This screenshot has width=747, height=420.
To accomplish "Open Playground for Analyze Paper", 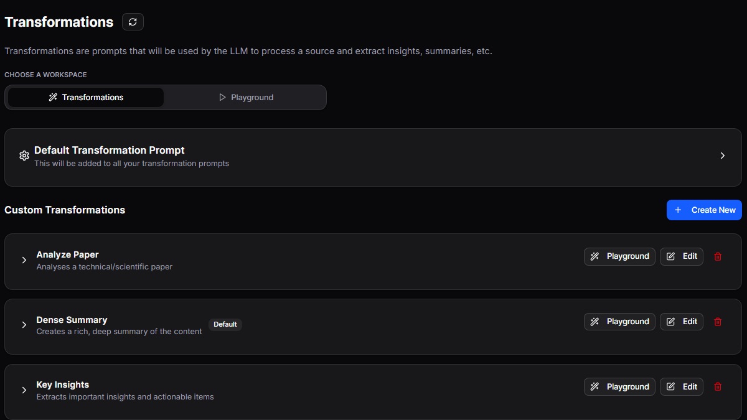I will (x=619, y=256).
